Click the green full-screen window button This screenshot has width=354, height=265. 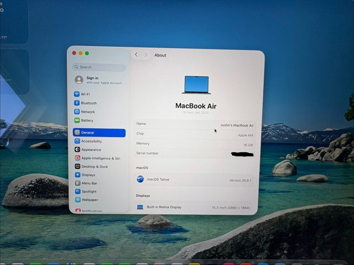click(87, 53)
